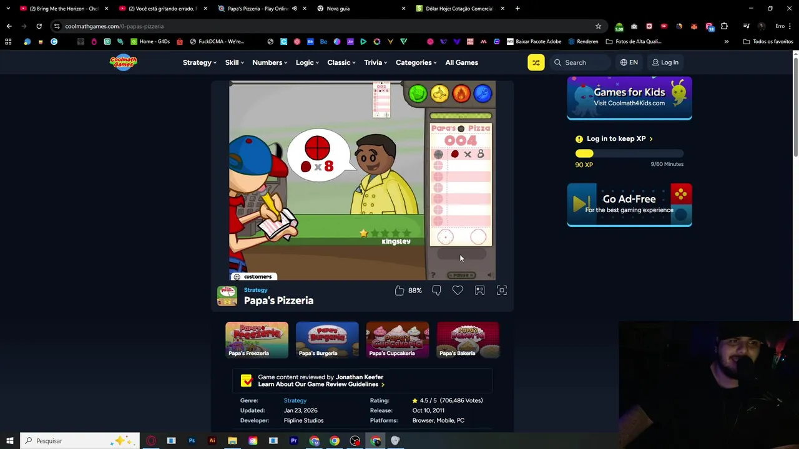This screenshot has width=799, height=449.
Task: Expand the Categories menu dropdown
Action: click(417, 62)
